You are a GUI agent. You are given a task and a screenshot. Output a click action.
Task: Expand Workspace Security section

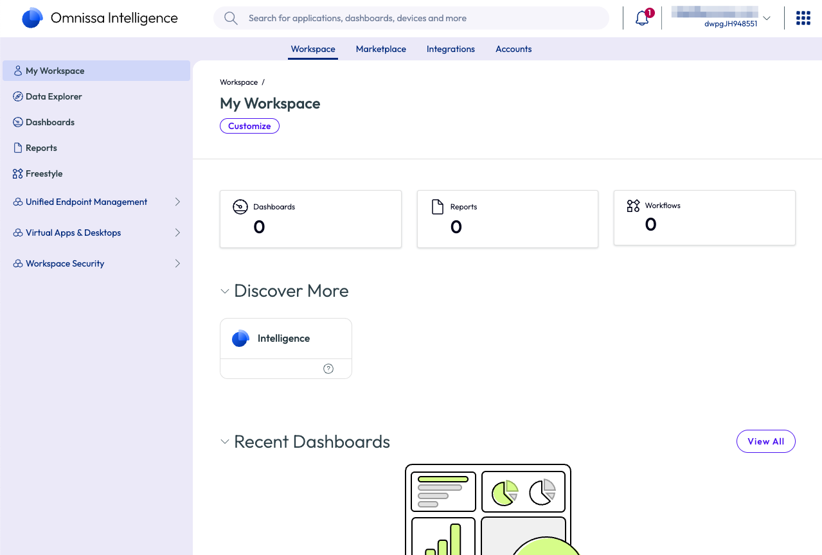[177, 263]
